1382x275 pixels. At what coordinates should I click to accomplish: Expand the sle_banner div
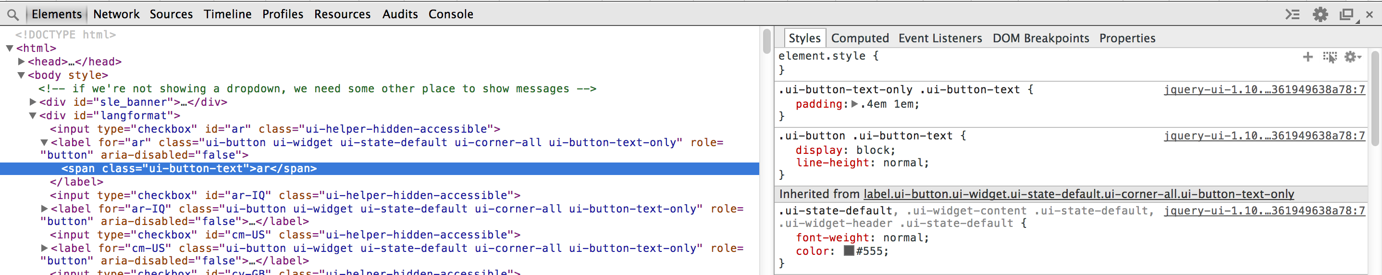pyautogui.click(x=33, y=102)
